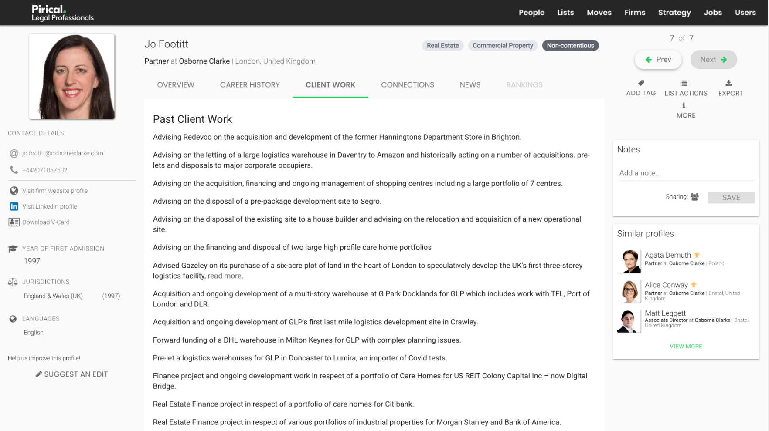Open Agata Demuth's profile thumbnail

coord(629,261)
